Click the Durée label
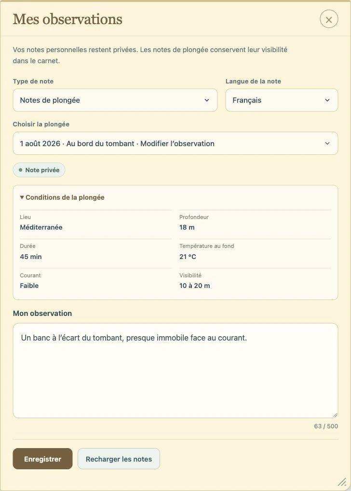Screen dimensions: 351x491 (27, 246)
